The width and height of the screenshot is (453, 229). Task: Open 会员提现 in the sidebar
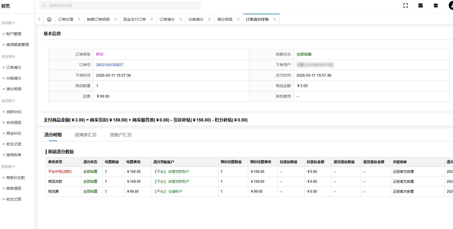tap(14, 123)
